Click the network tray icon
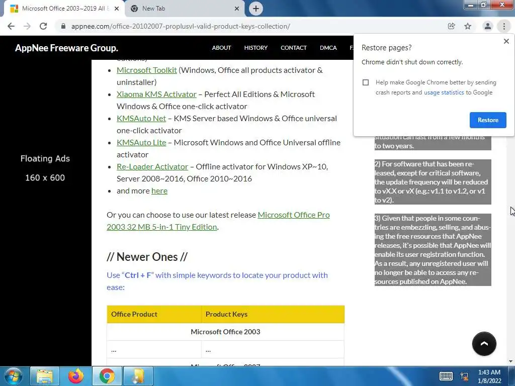The height and width of the screenshot is (386, 515). pos(464,376)
